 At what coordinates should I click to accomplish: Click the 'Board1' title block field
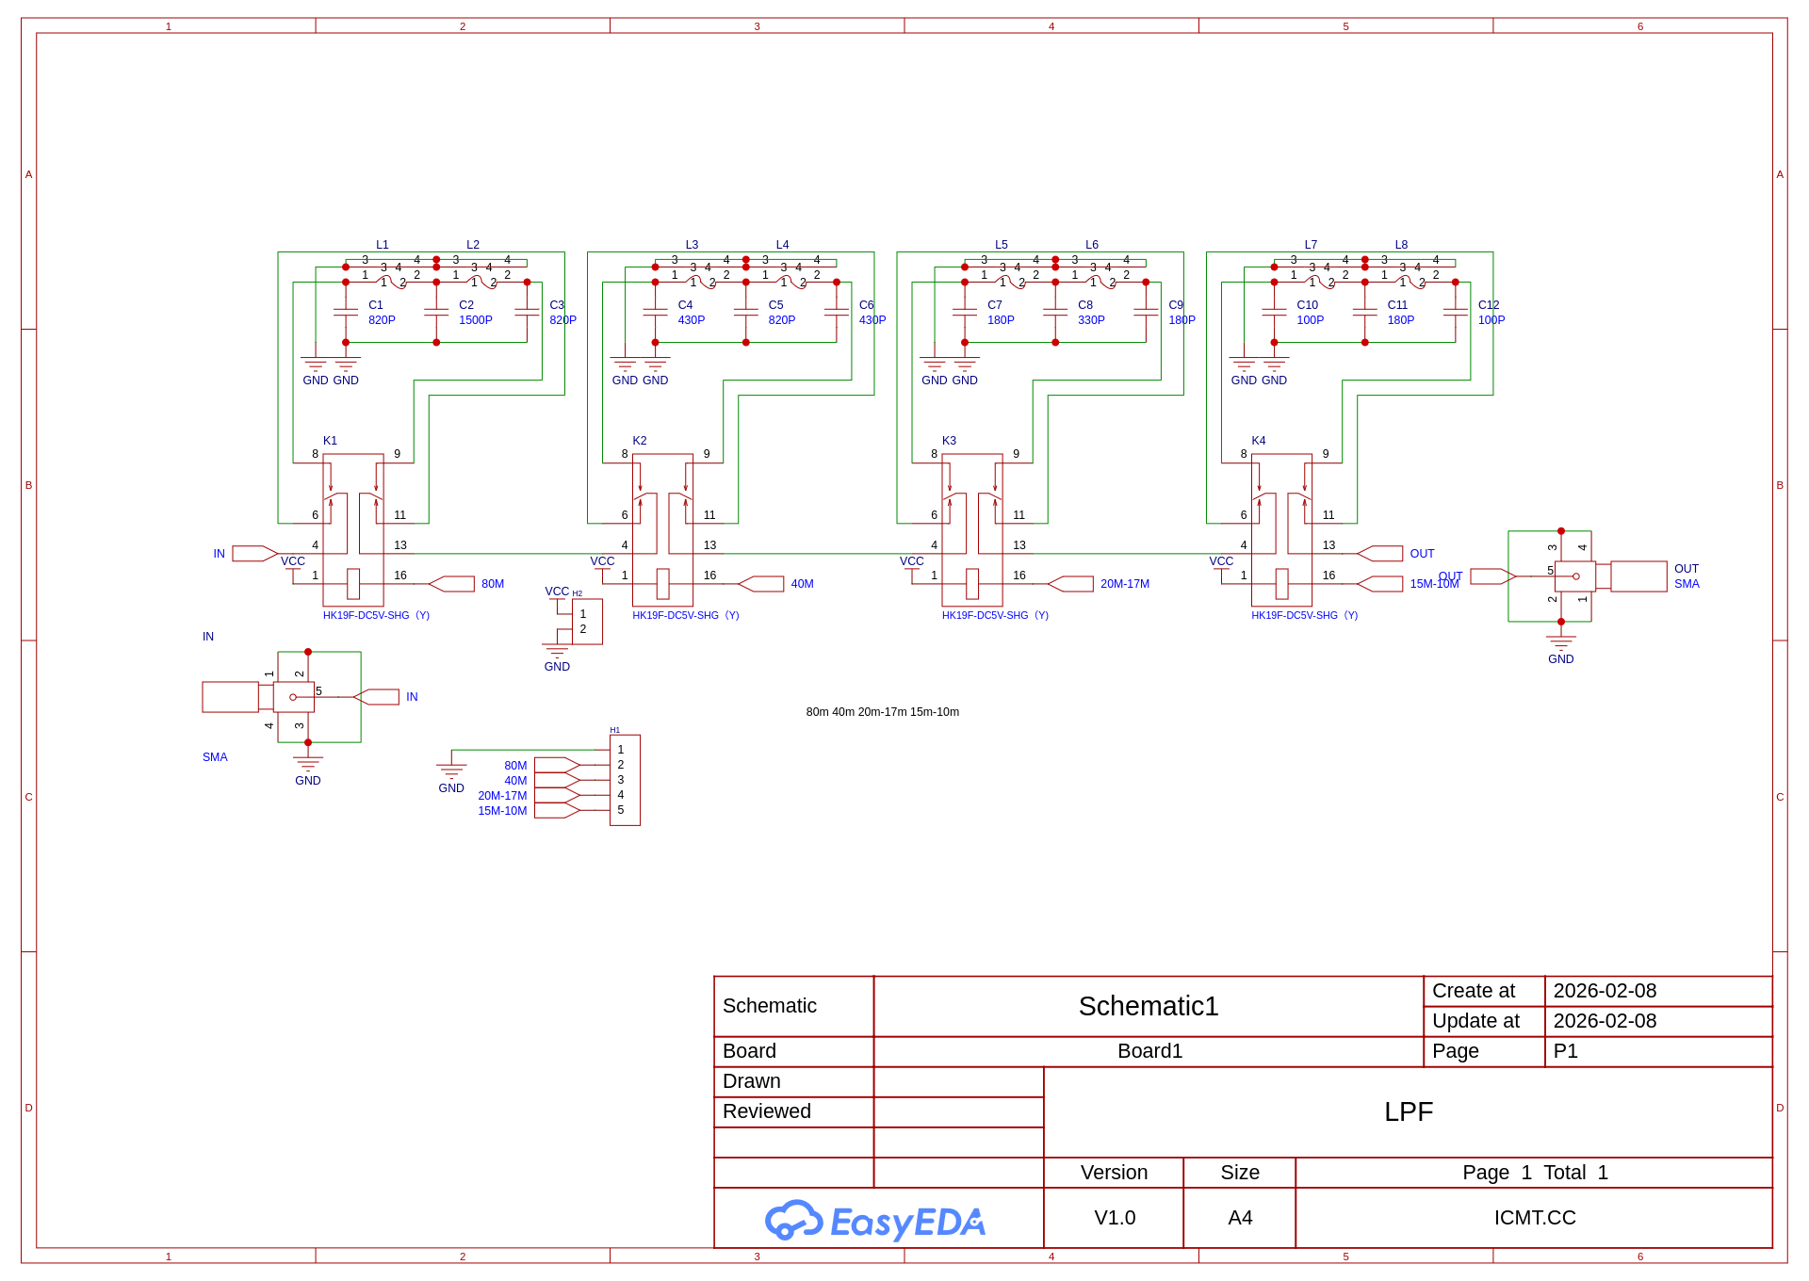coord(1149,1051)
